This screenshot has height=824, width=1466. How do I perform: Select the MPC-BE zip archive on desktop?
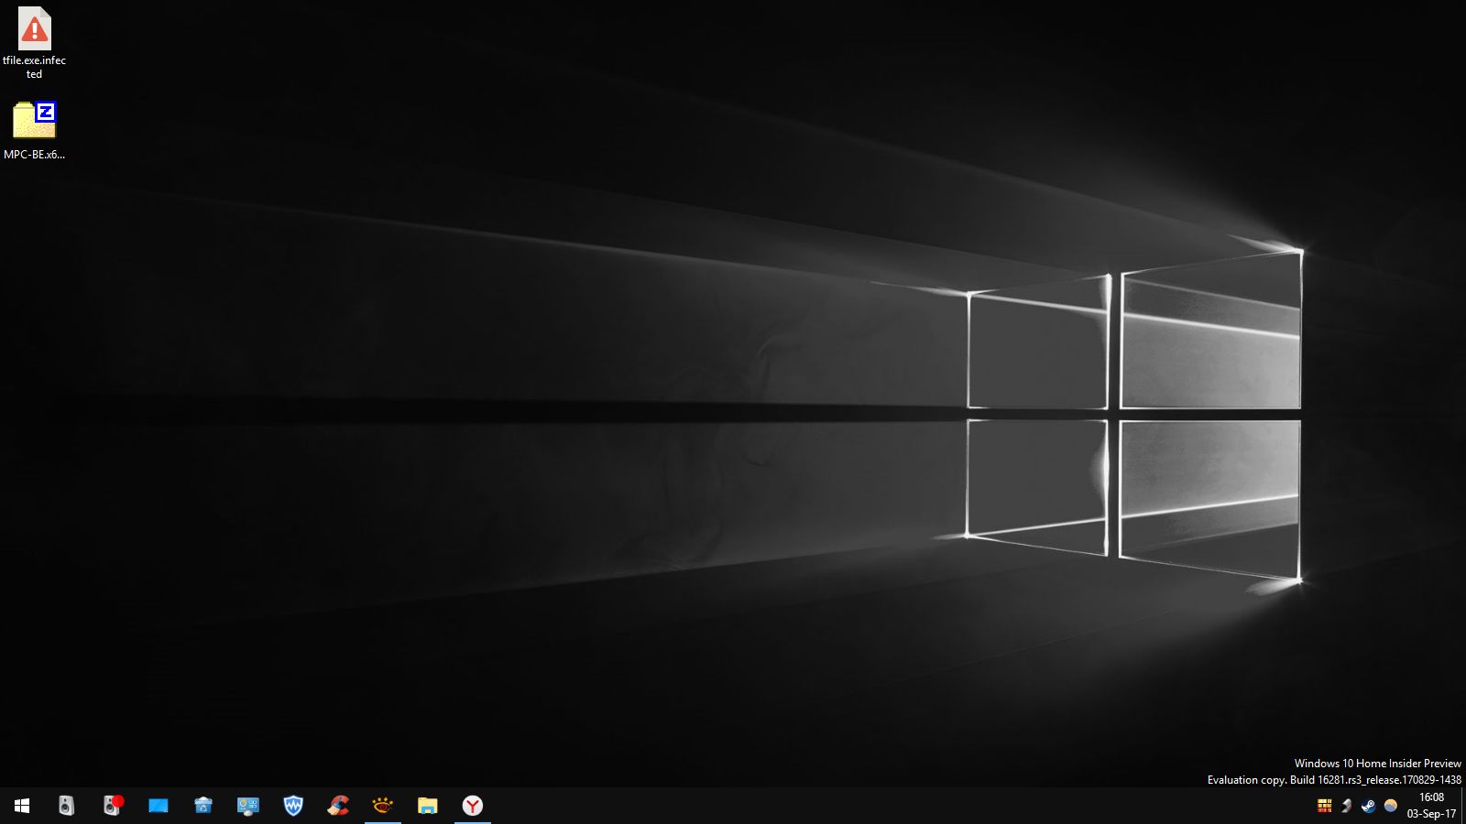pyautogui.click(x=34, y=131)
